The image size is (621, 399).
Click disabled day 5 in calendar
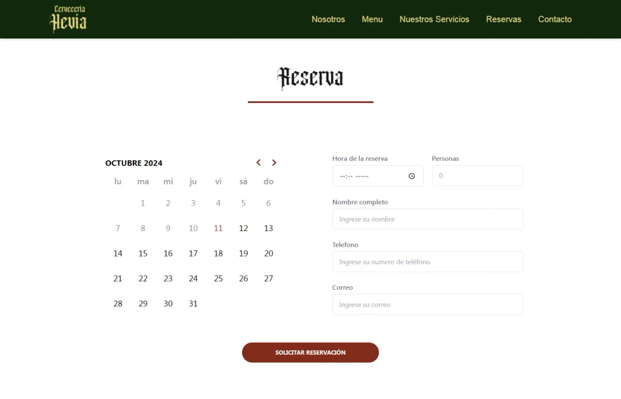point(244,203)
